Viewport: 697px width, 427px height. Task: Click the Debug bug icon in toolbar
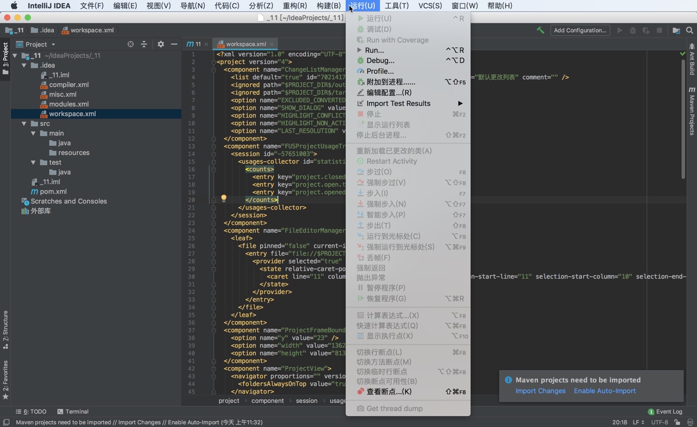point(633,30)
